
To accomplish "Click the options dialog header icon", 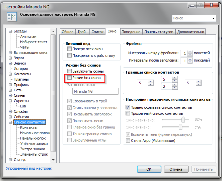I will click(x=12, y=16).
